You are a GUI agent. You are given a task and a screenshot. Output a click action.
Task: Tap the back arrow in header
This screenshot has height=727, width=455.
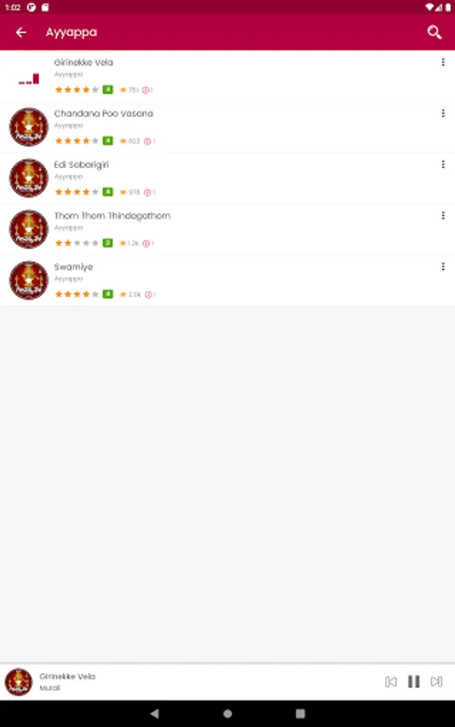pyautogui.click(x=21, y=32)
